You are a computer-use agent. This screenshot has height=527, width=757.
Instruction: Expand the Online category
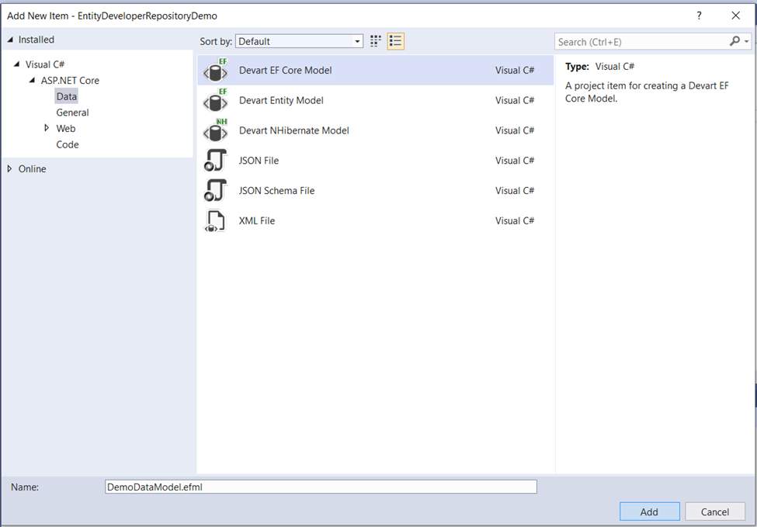coord(9,169)
